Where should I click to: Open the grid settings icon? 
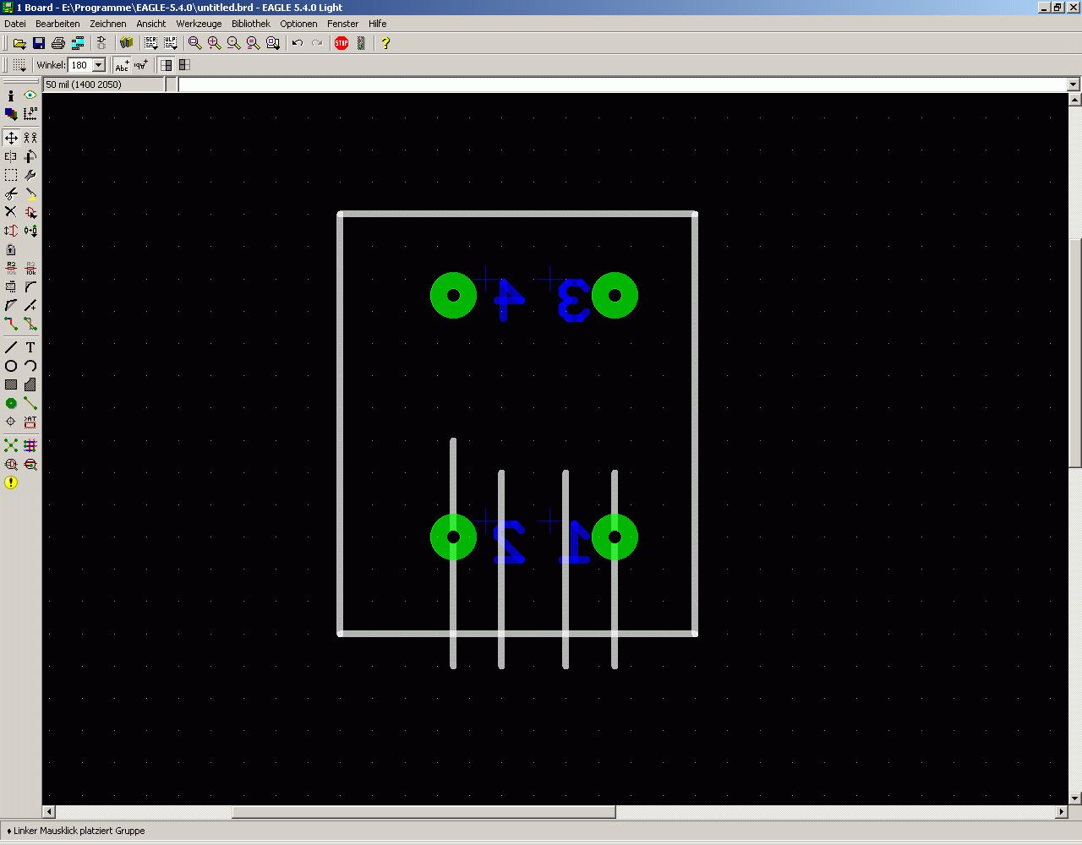click(x=19, y=65)
